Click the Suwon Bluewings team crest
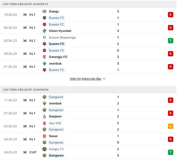The image size is (177, 160). coord(44,37)
